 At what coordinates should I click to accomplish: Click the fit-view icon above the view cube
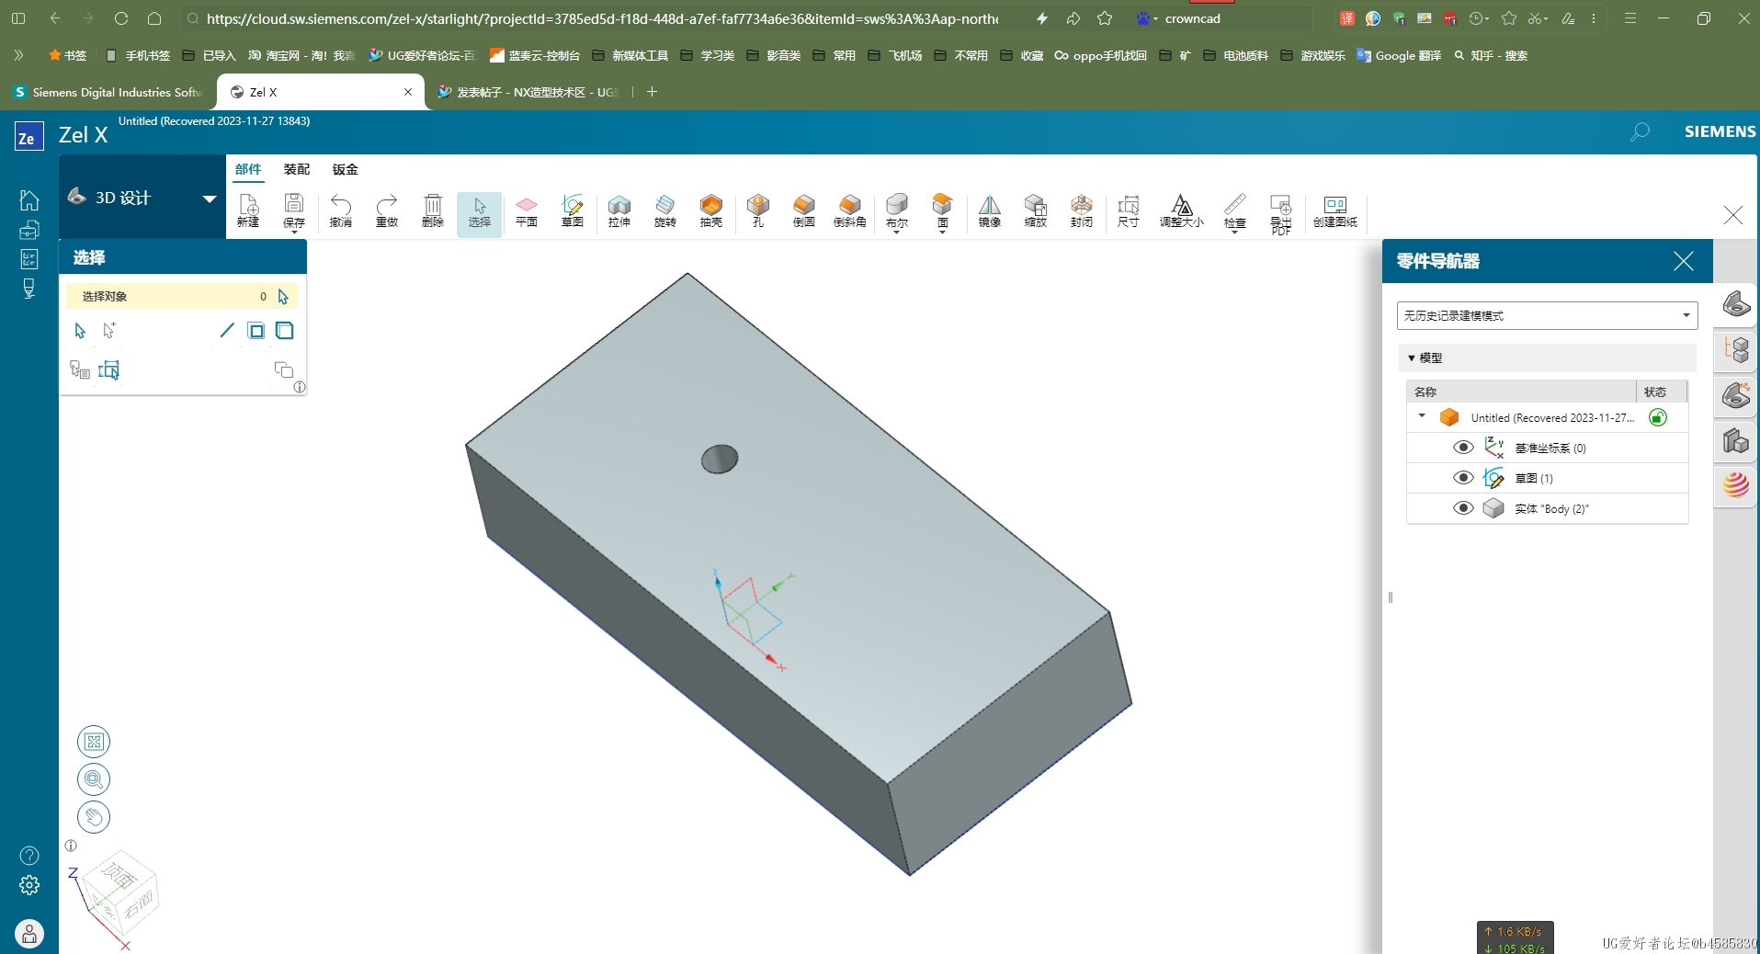pos(94,742)
